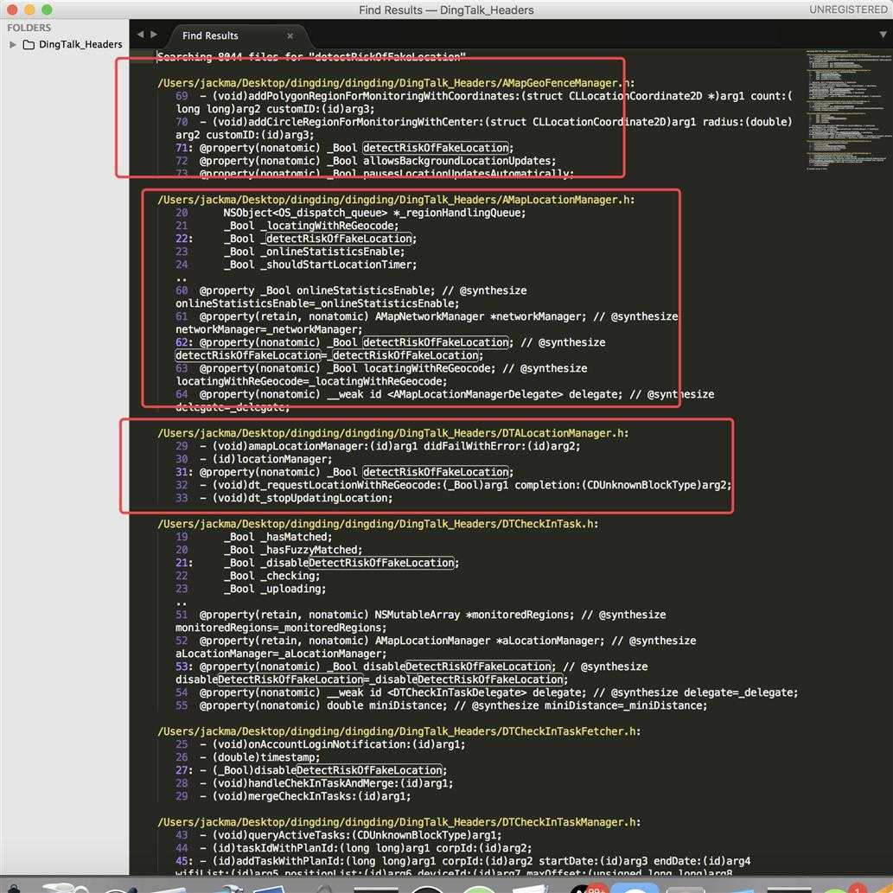
Task: Click the FOLDERS sidebar heading
Action: pyautogui.click(x=29, y=28)
